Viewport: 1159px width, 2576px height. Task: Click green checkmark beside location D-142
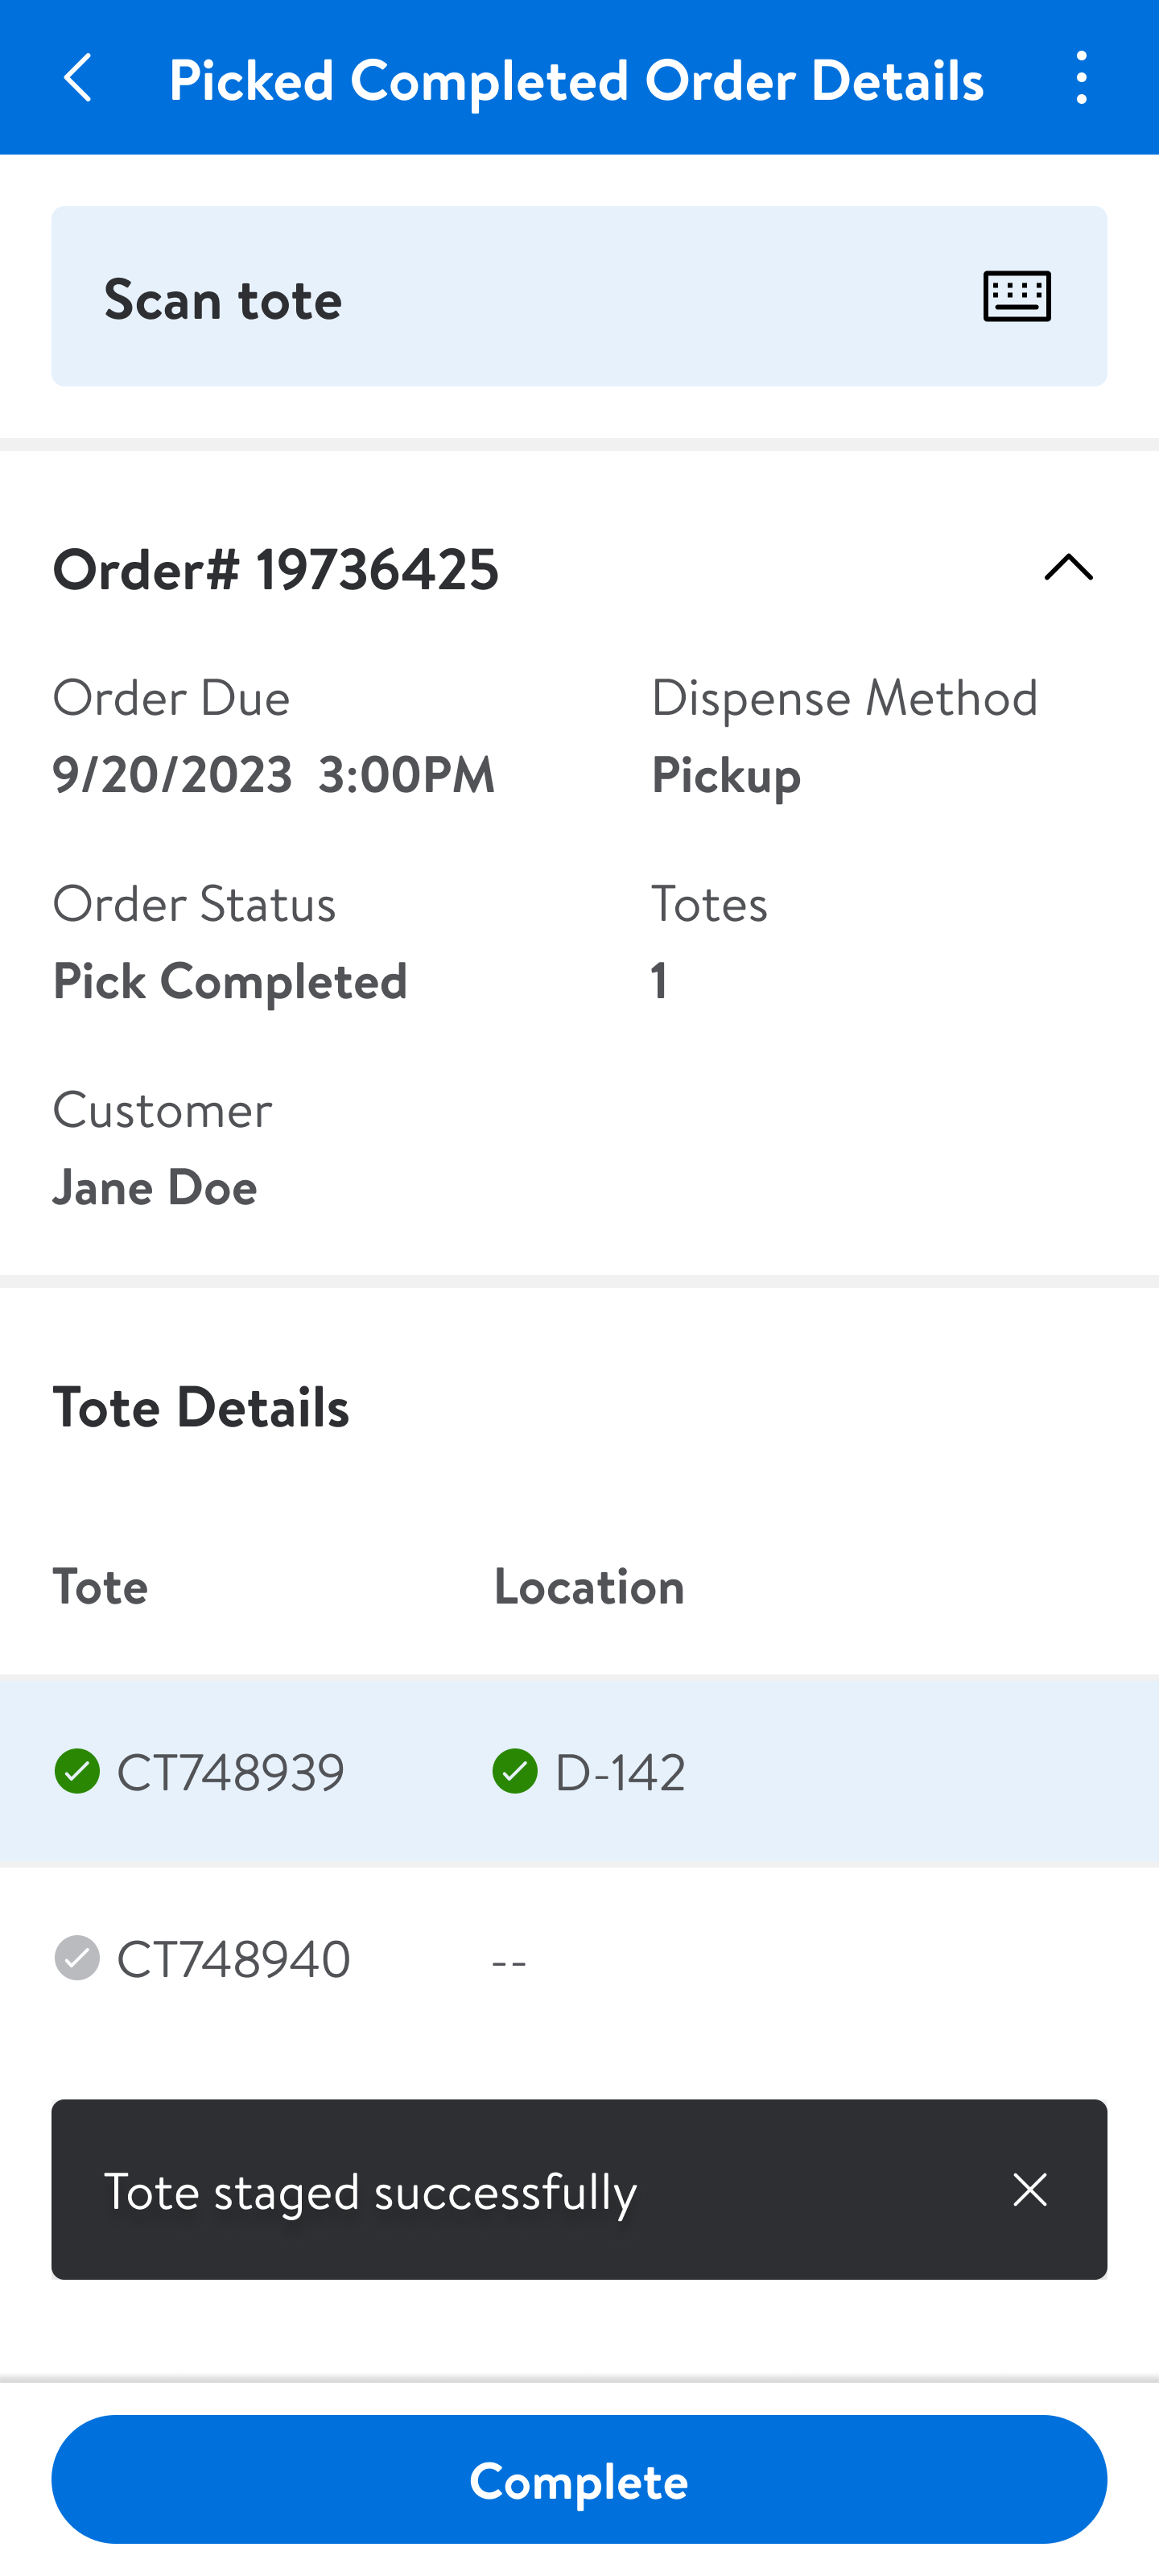point(515,1771)
